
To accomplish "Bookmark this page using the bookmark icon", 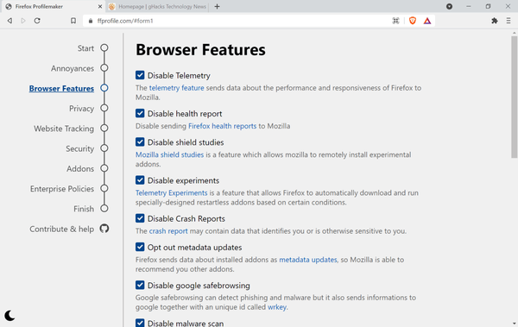I will (x=73, y=21).
